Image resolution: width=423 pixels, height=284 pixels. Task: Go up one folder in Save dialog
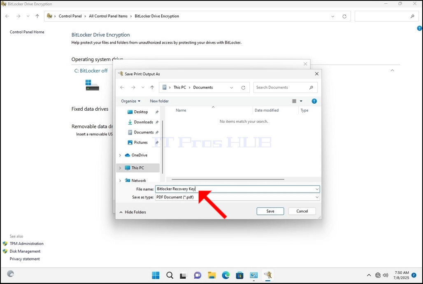tap(152, 88)
